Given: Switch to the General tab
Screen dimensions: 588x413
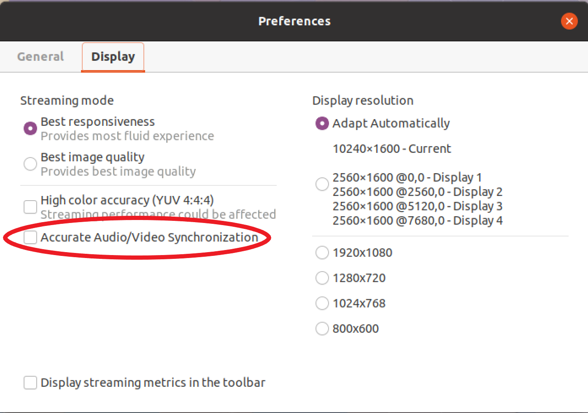Looking at the screenshot, I should click(40, 56).
